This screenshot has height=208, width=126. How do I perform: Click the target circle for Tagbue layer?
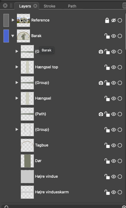pos(120,146)
